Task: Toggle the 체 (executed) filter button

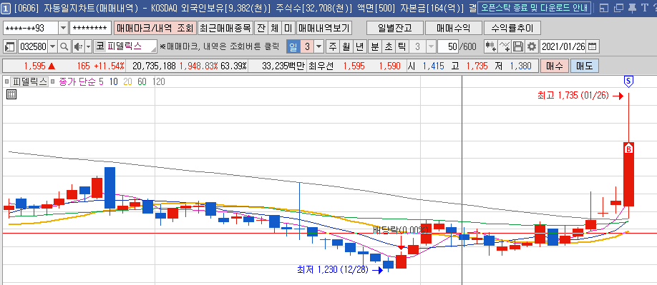Action: [x=274, y=28]
